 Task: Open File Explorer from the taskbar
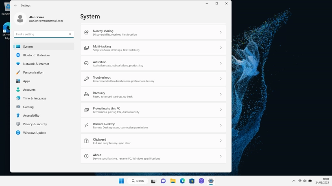tap(173, 181)
